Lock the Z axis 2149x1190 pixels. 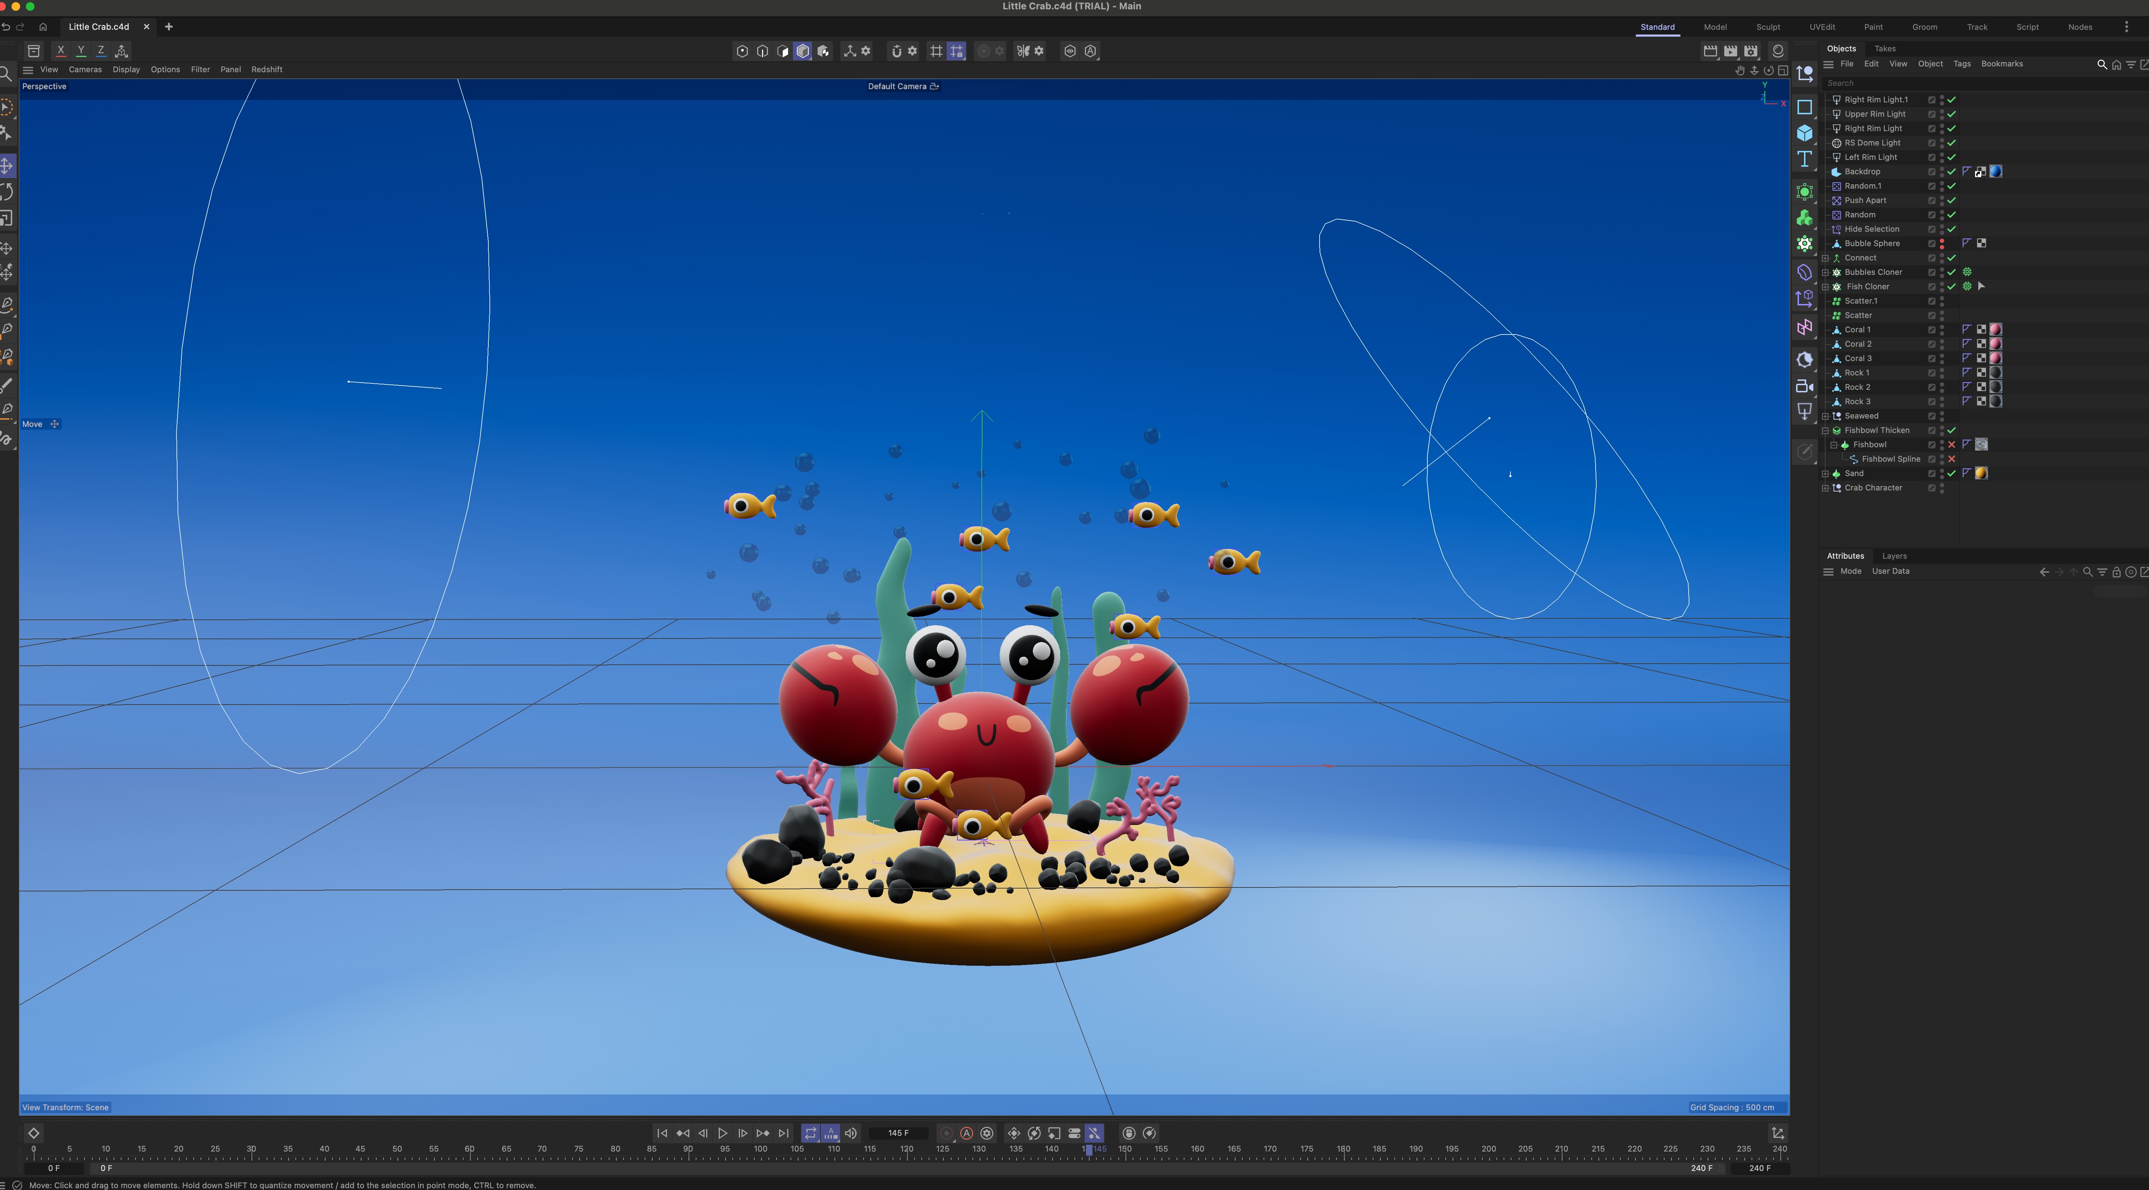(101, 51)
